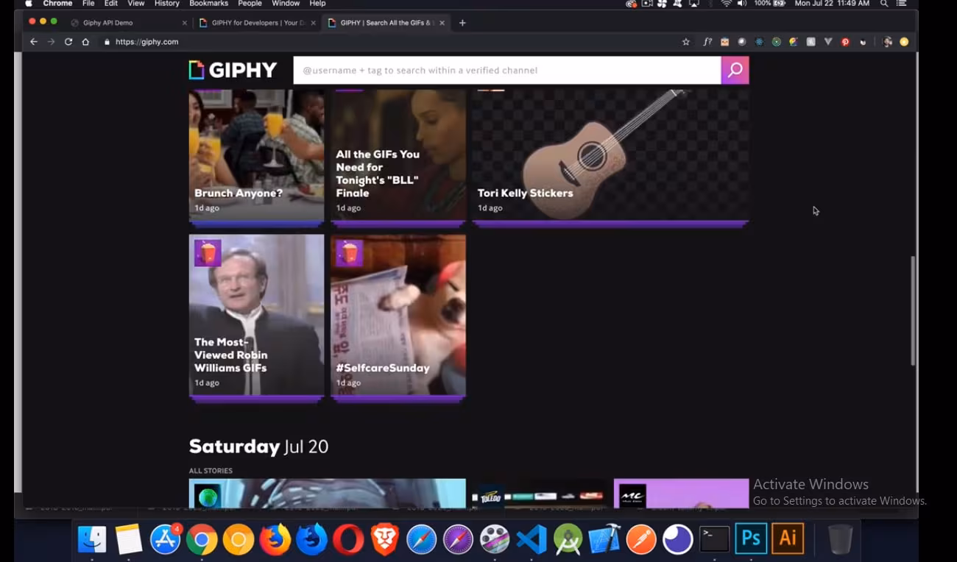Switch to the Giphy API Demo tab
This screenshot has height=562, width=957.
129,23
